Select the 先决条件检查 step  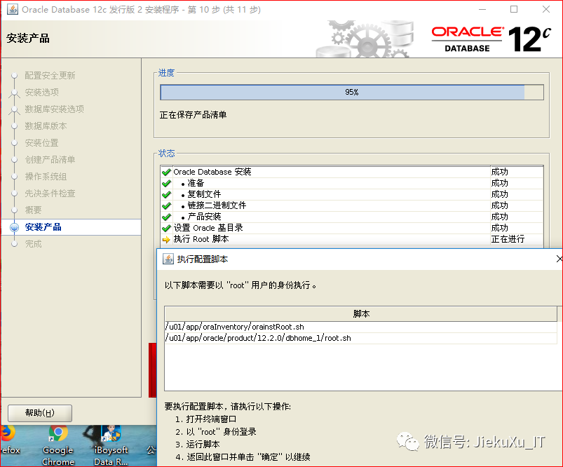(50, 194)
